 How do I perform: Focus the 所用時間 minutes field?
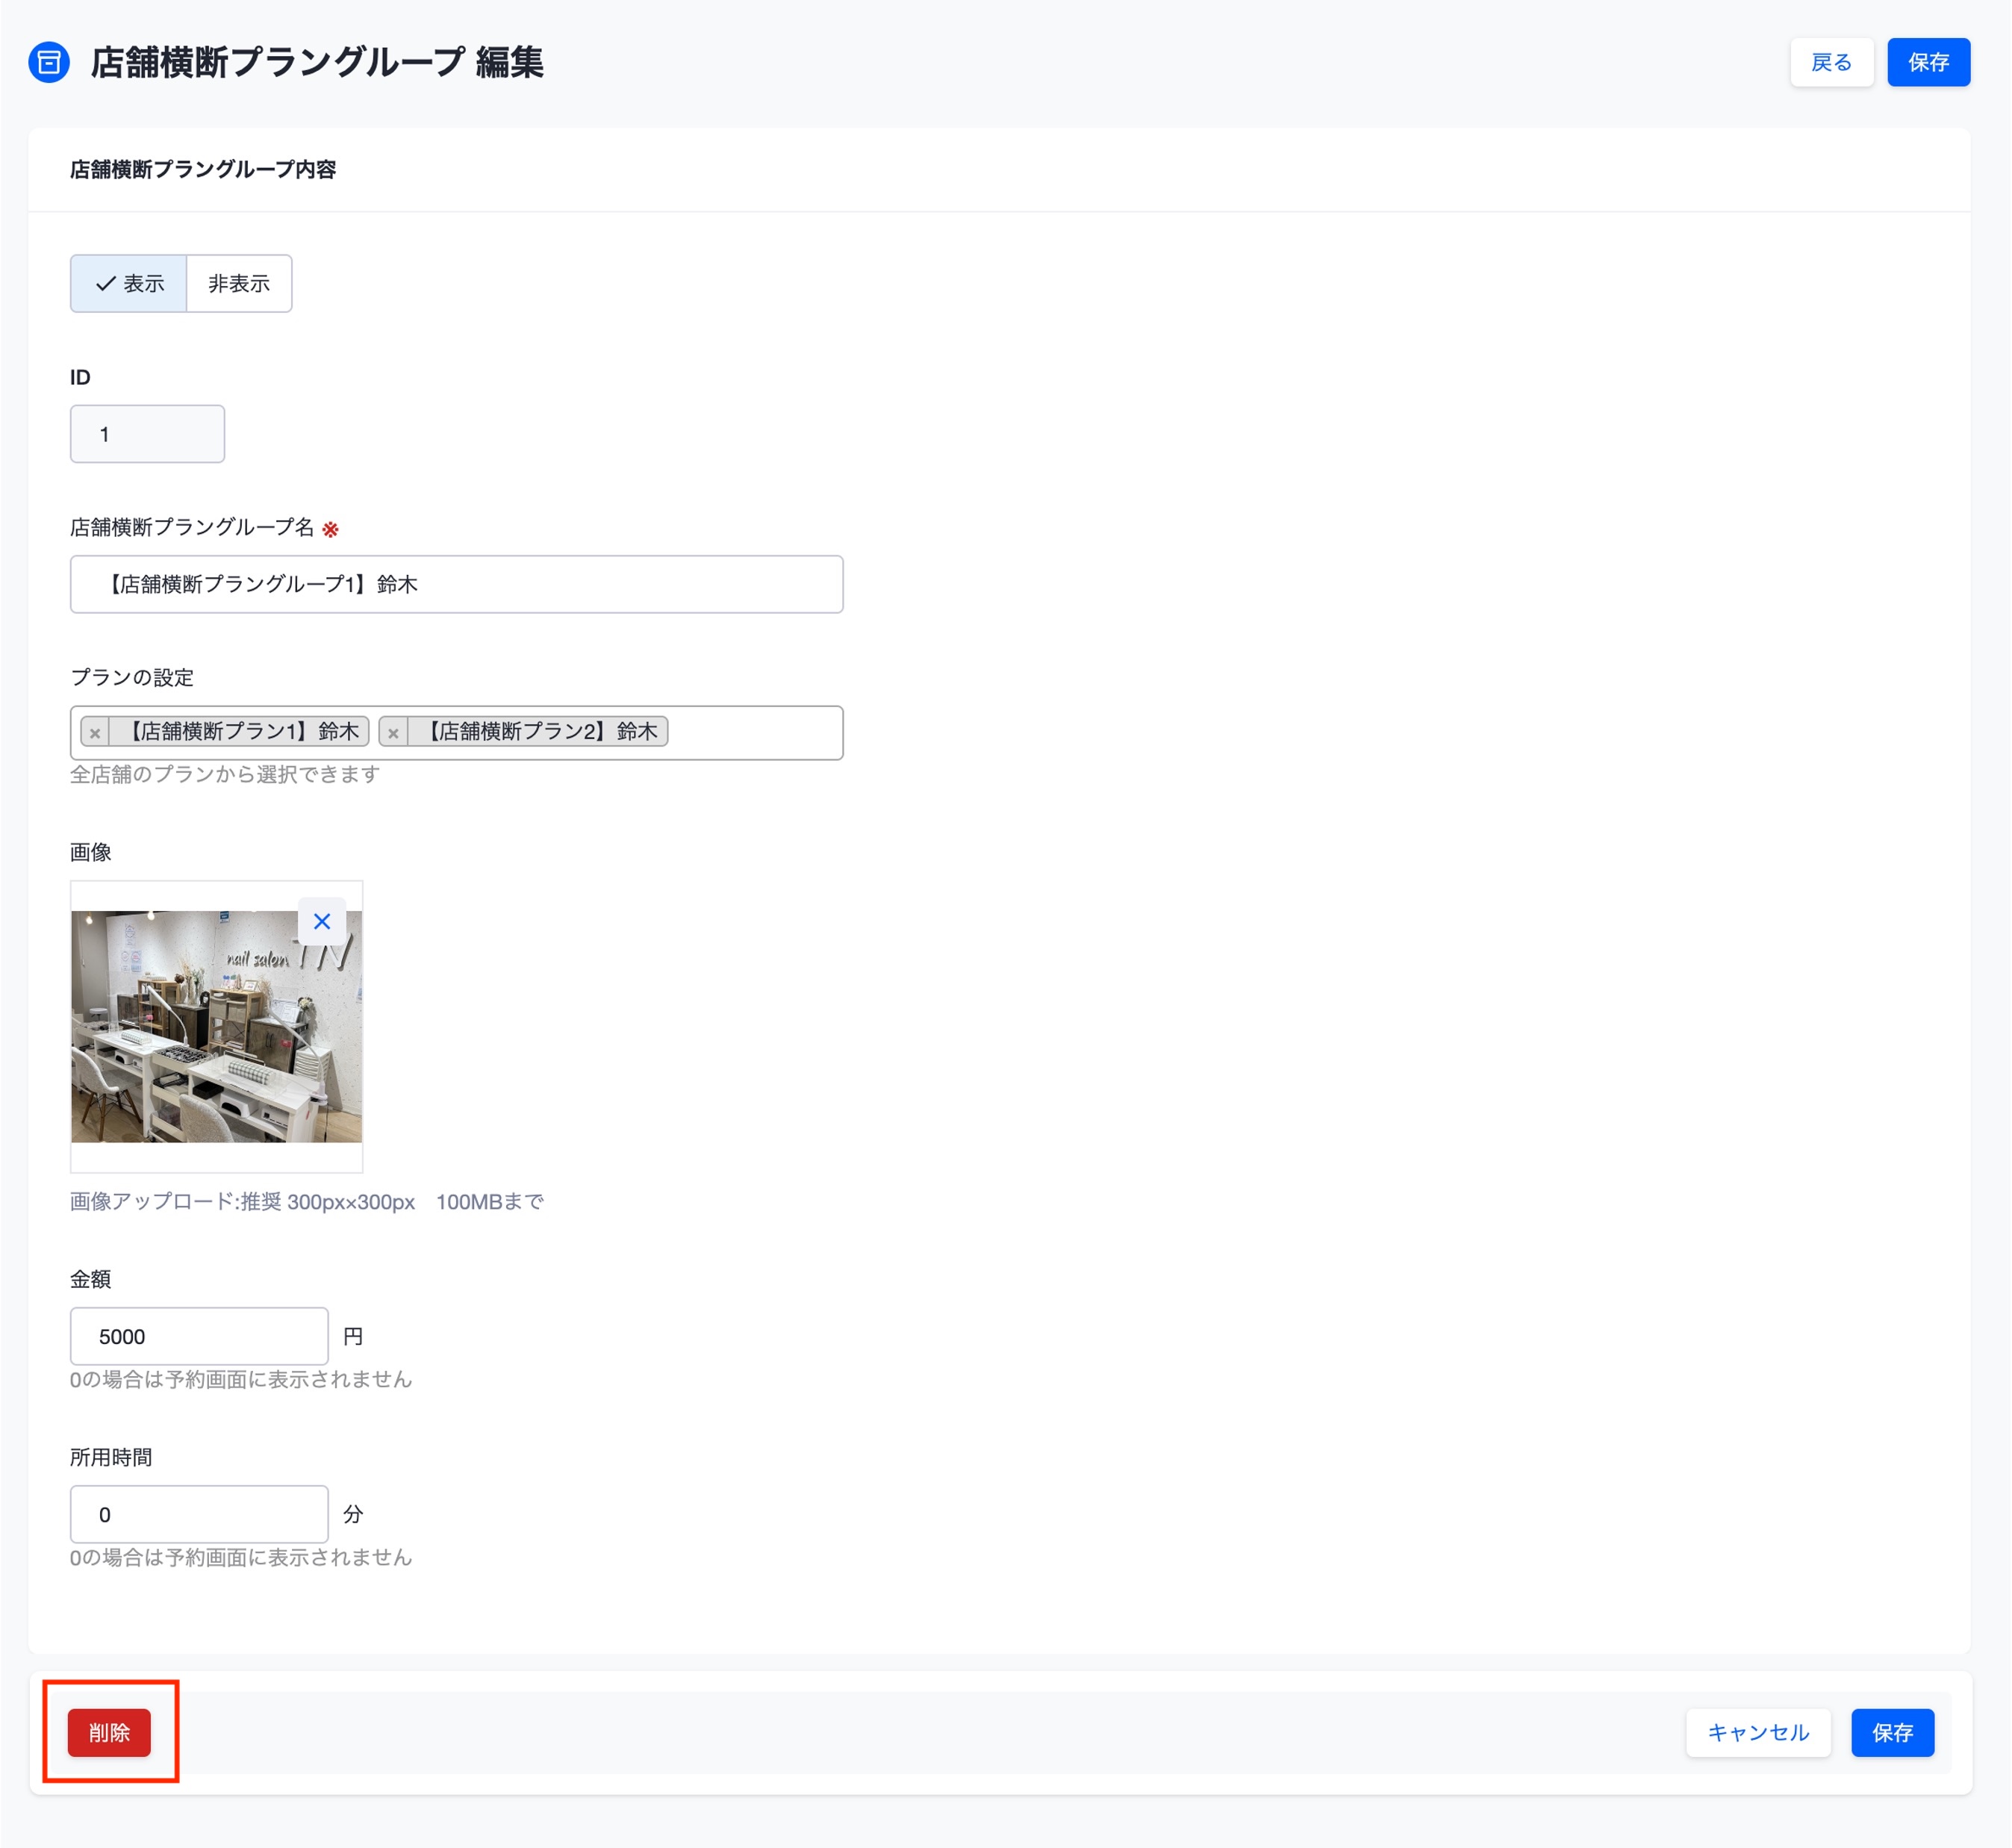click(199, 1514)
